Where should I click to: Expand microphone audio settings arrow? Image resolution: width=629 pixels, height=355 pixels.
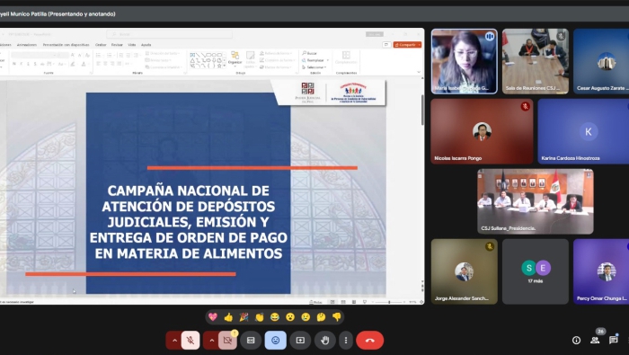[174, 340]
